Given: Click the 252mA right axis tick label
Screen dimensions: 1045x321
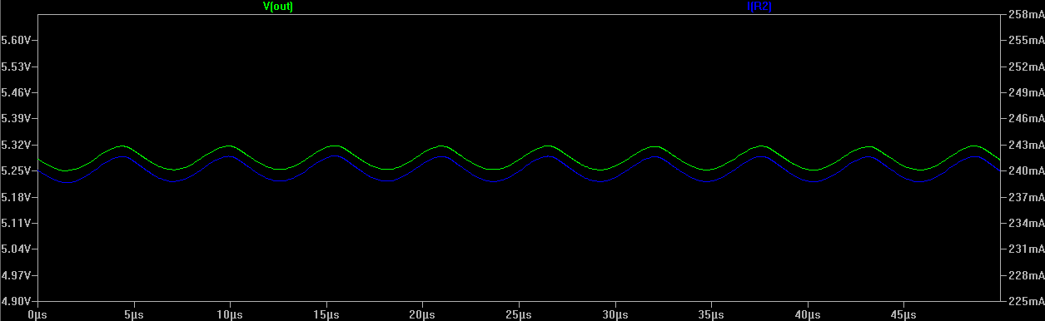Looking at the screenshot, I should pyautogui.click(x=1026, y=66).
